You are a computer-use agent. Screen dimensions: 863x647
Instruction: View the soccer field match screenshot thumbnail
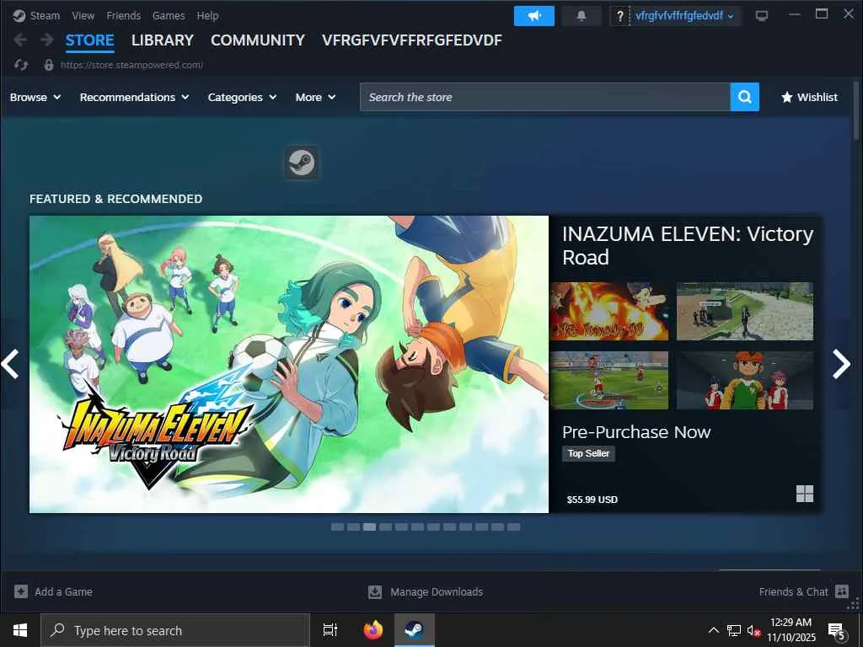(x=609, y=380)
